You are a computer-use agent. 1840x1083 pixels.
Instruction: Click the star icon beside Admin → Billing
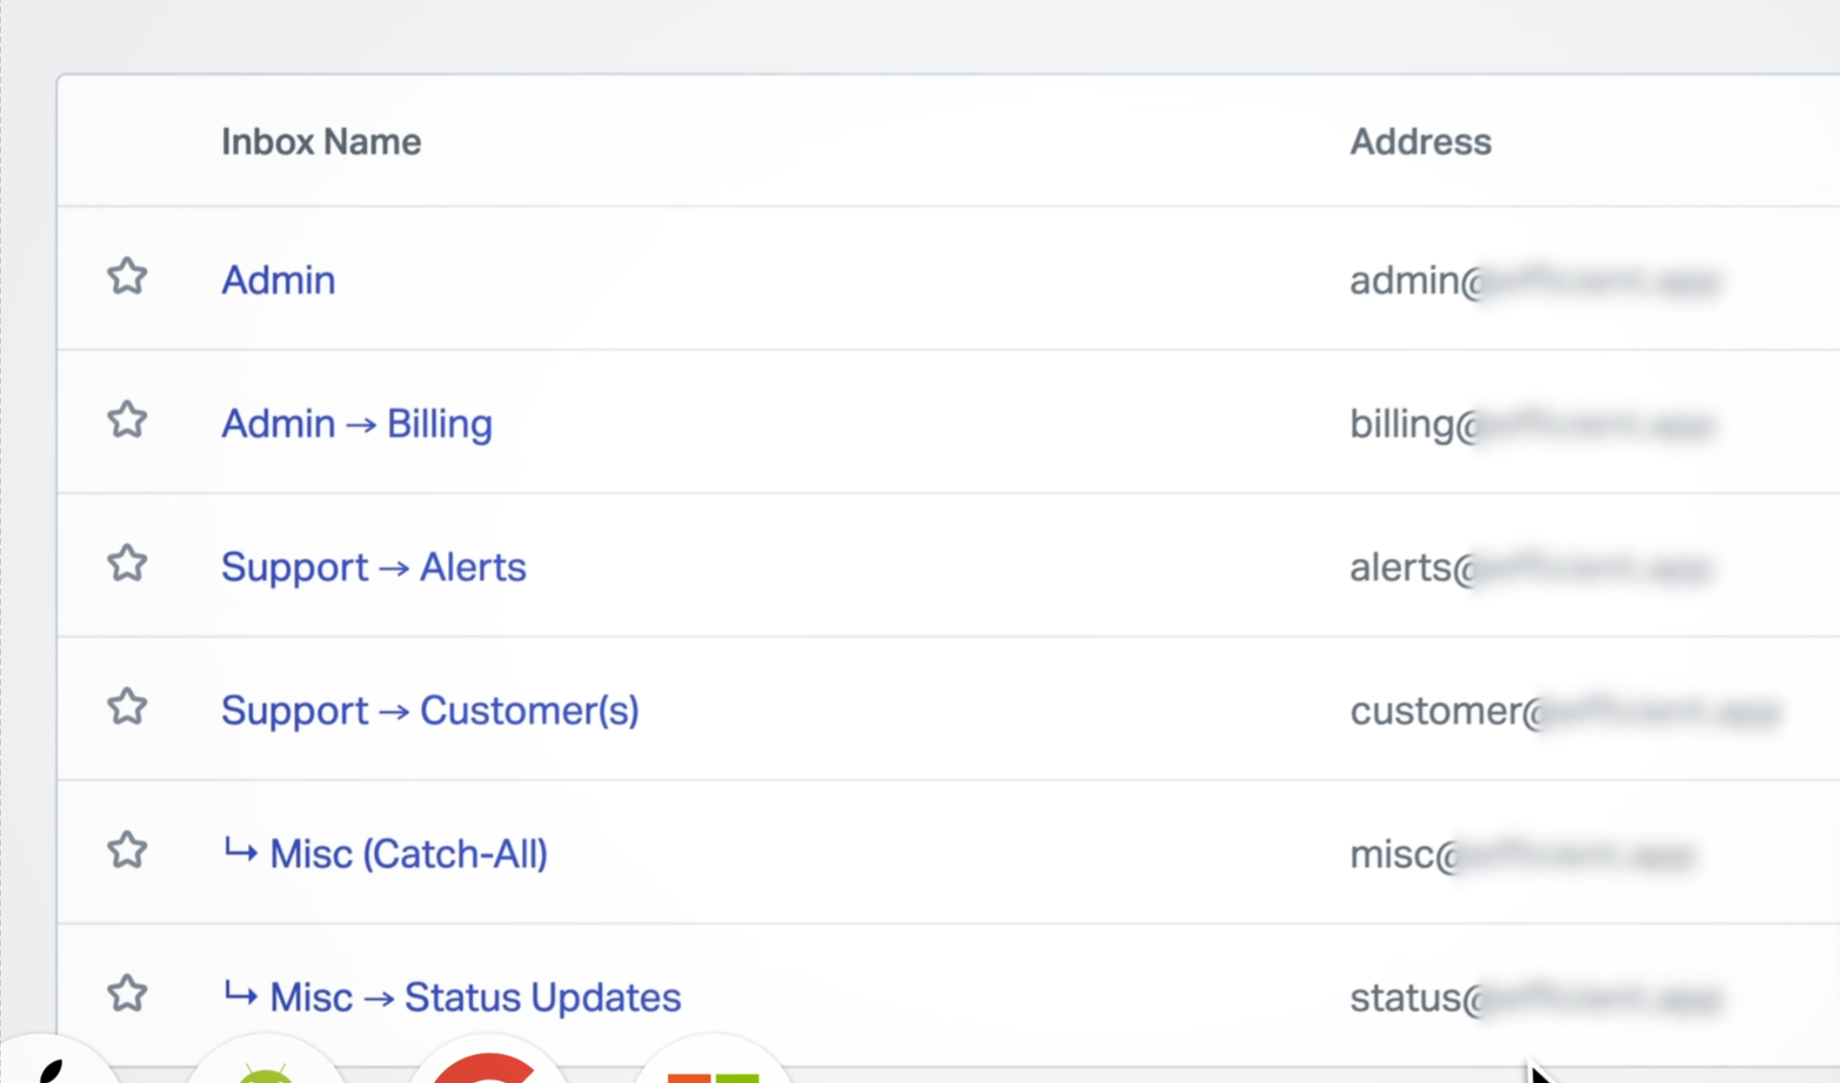tap(127, 420)
